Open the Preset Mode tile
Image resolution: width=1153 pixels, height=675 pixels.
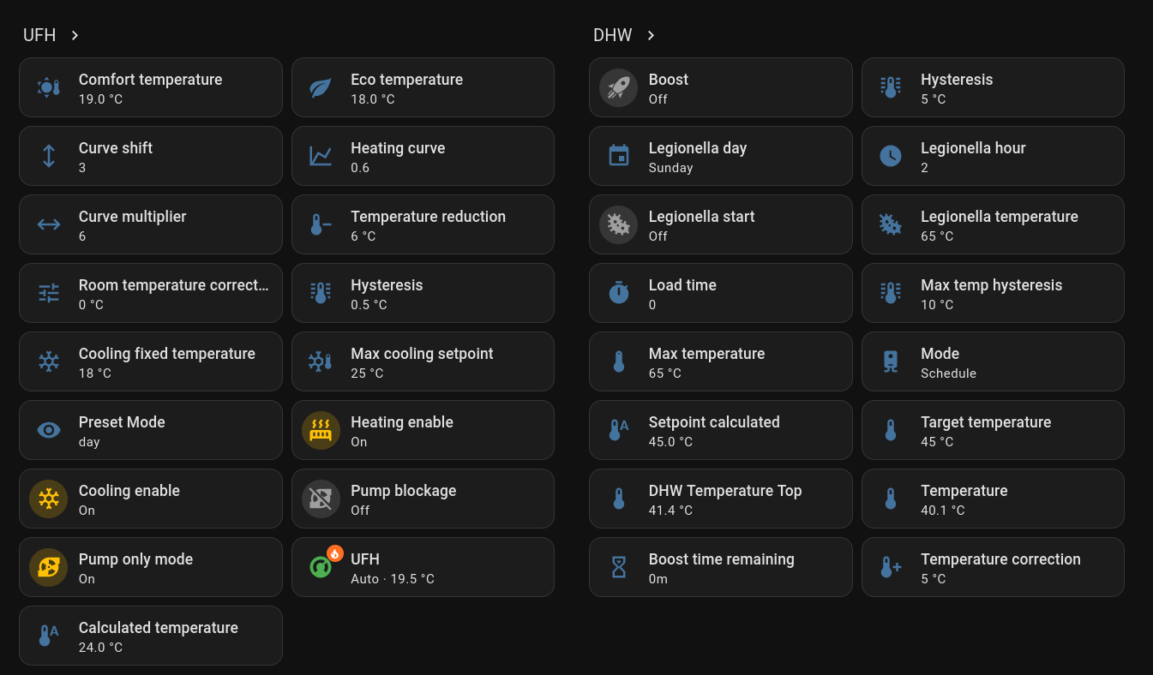[151, 430]
